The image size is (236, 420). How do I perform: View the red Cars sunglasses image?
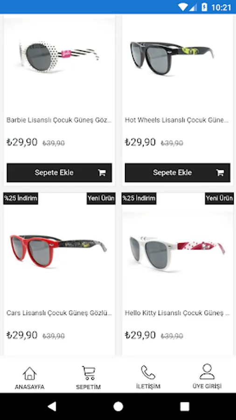pos(58,251)
